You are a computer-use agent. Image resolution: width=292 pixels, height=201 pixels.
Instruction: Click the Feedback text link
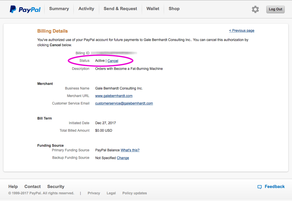(275, 187)
